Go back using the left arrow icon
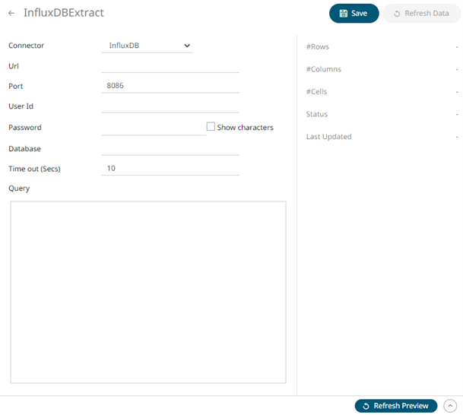The height and width of the screenshot is (415, 463). (x=11, y=14)
